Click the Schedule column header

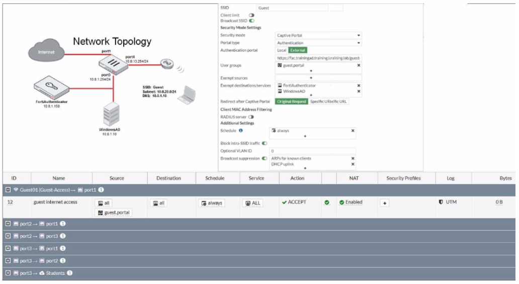[x=218, y=178]
